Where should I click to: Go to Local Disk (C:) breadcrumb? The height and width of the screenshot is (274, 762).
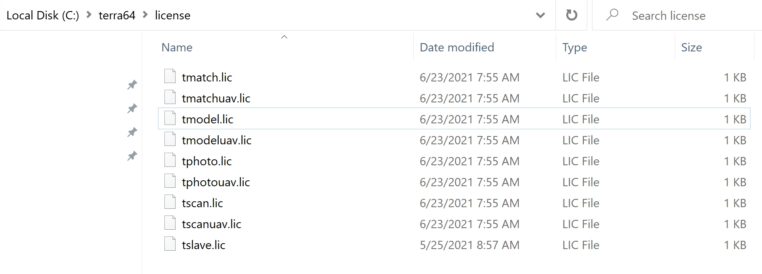point(43,15)
